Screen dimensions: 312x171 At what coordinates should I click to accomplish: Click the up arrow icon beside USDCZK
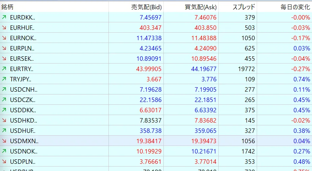tap(4, 100)
